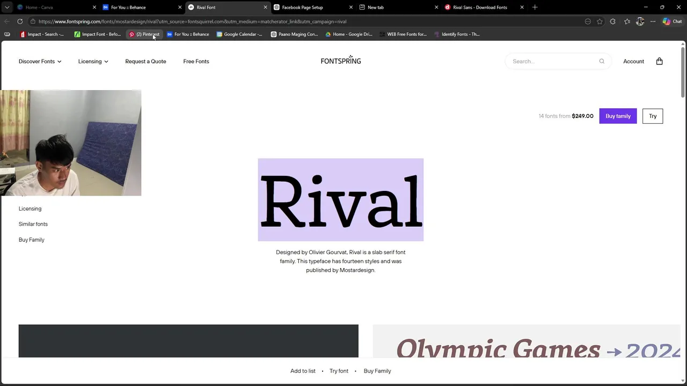Screen dimensions: 687x386
Task: Click the search magnifier icon
Action: tap(602, 61)
